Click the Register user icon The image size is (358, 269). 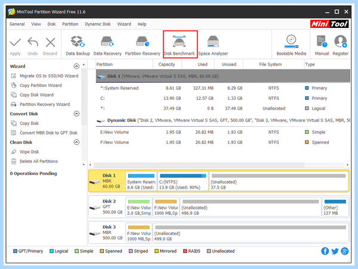(x=341, y=42)
